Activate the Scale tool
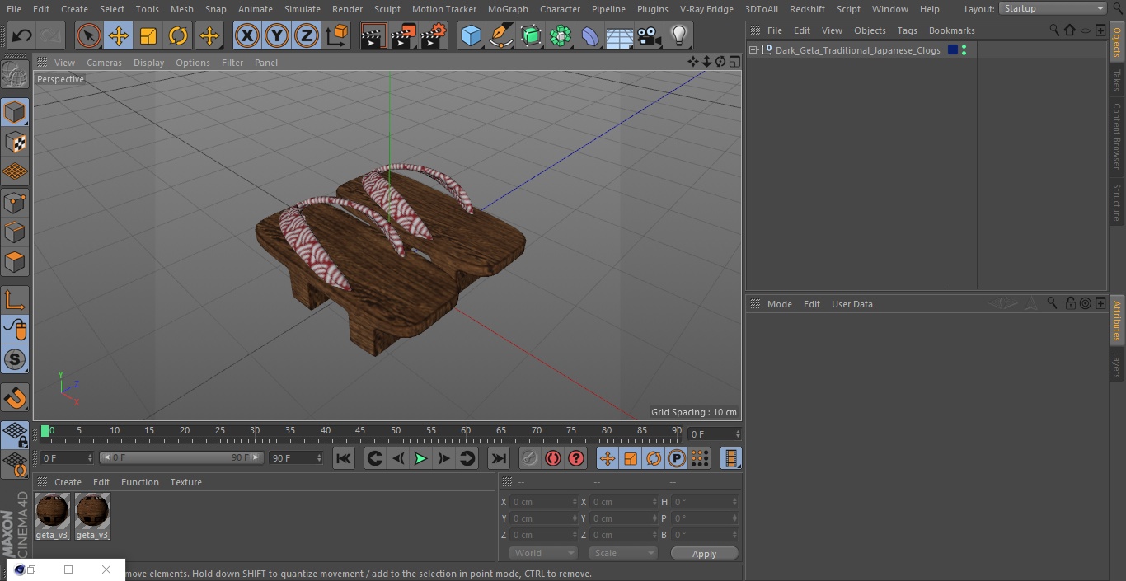This screenshot has height=581, width=1126. point(148,35)
